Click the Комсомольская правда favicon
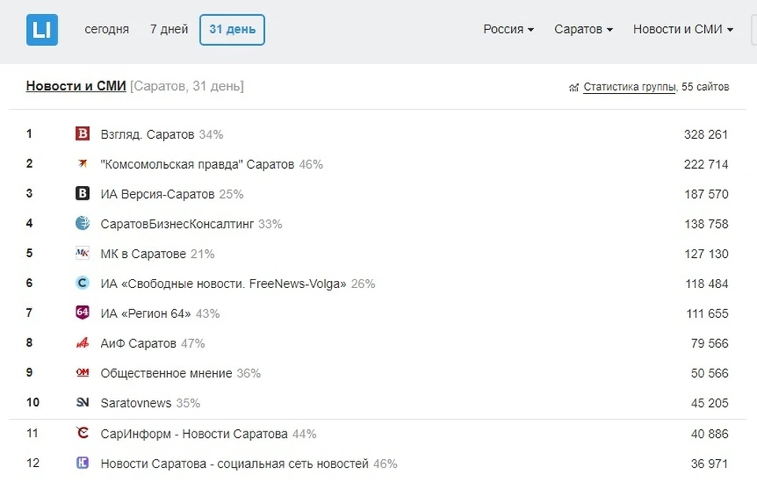 coord(83,164)
